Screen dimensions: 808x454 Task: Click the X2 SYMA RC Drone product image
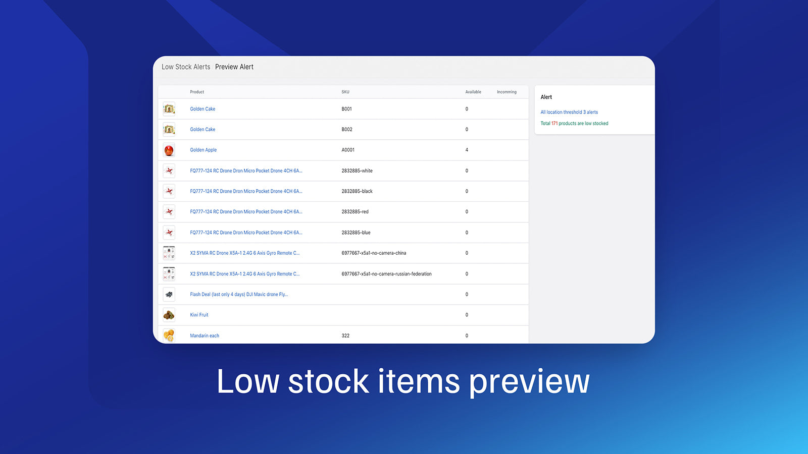[x=169, y=253]
